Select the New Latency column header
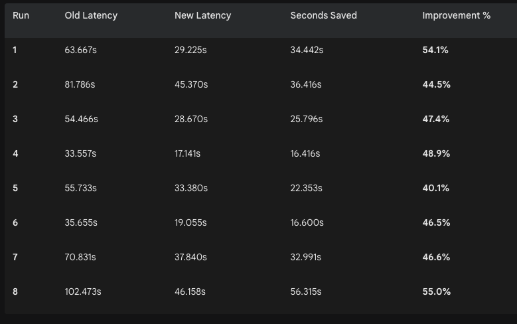This screenshot has width=517, height=324. pos(202,15)
